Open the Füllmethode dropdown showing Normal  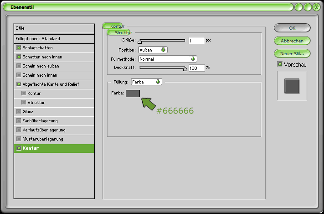pyautogui.click(x=168, y=59)
